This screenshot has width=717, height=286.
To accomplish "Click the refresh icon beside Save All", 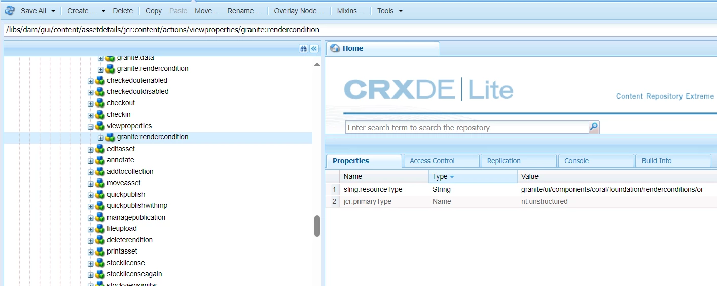I will point(10,10).
